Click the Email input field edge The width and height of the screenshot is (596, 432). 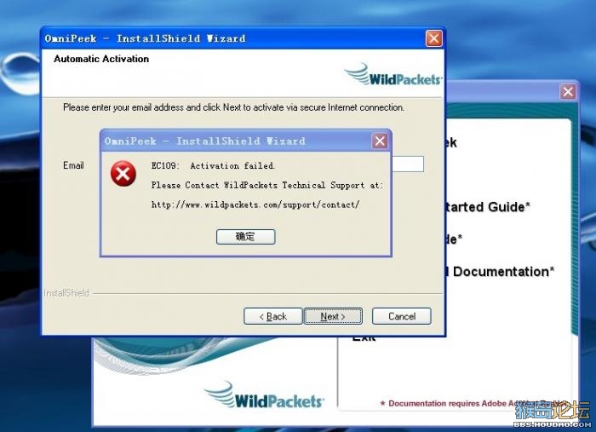click(x=408, y=164)
